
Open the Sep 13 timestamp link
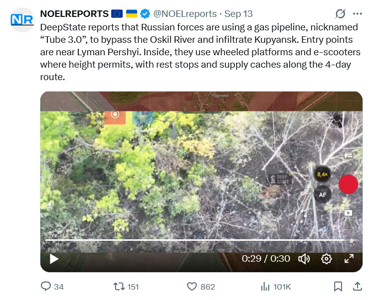[x=238, y=13]
